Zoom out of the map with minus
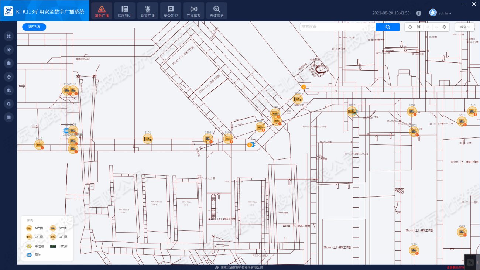 point(436,27)
